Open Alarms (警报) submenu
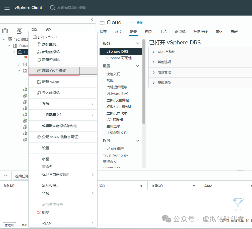The height and width of the screenshot is (229, 252). (x=63, y=193)
